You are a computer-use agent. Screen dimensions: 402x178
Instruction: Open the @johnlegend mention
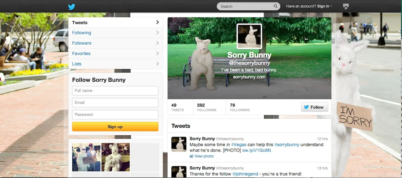click(245, 174)
